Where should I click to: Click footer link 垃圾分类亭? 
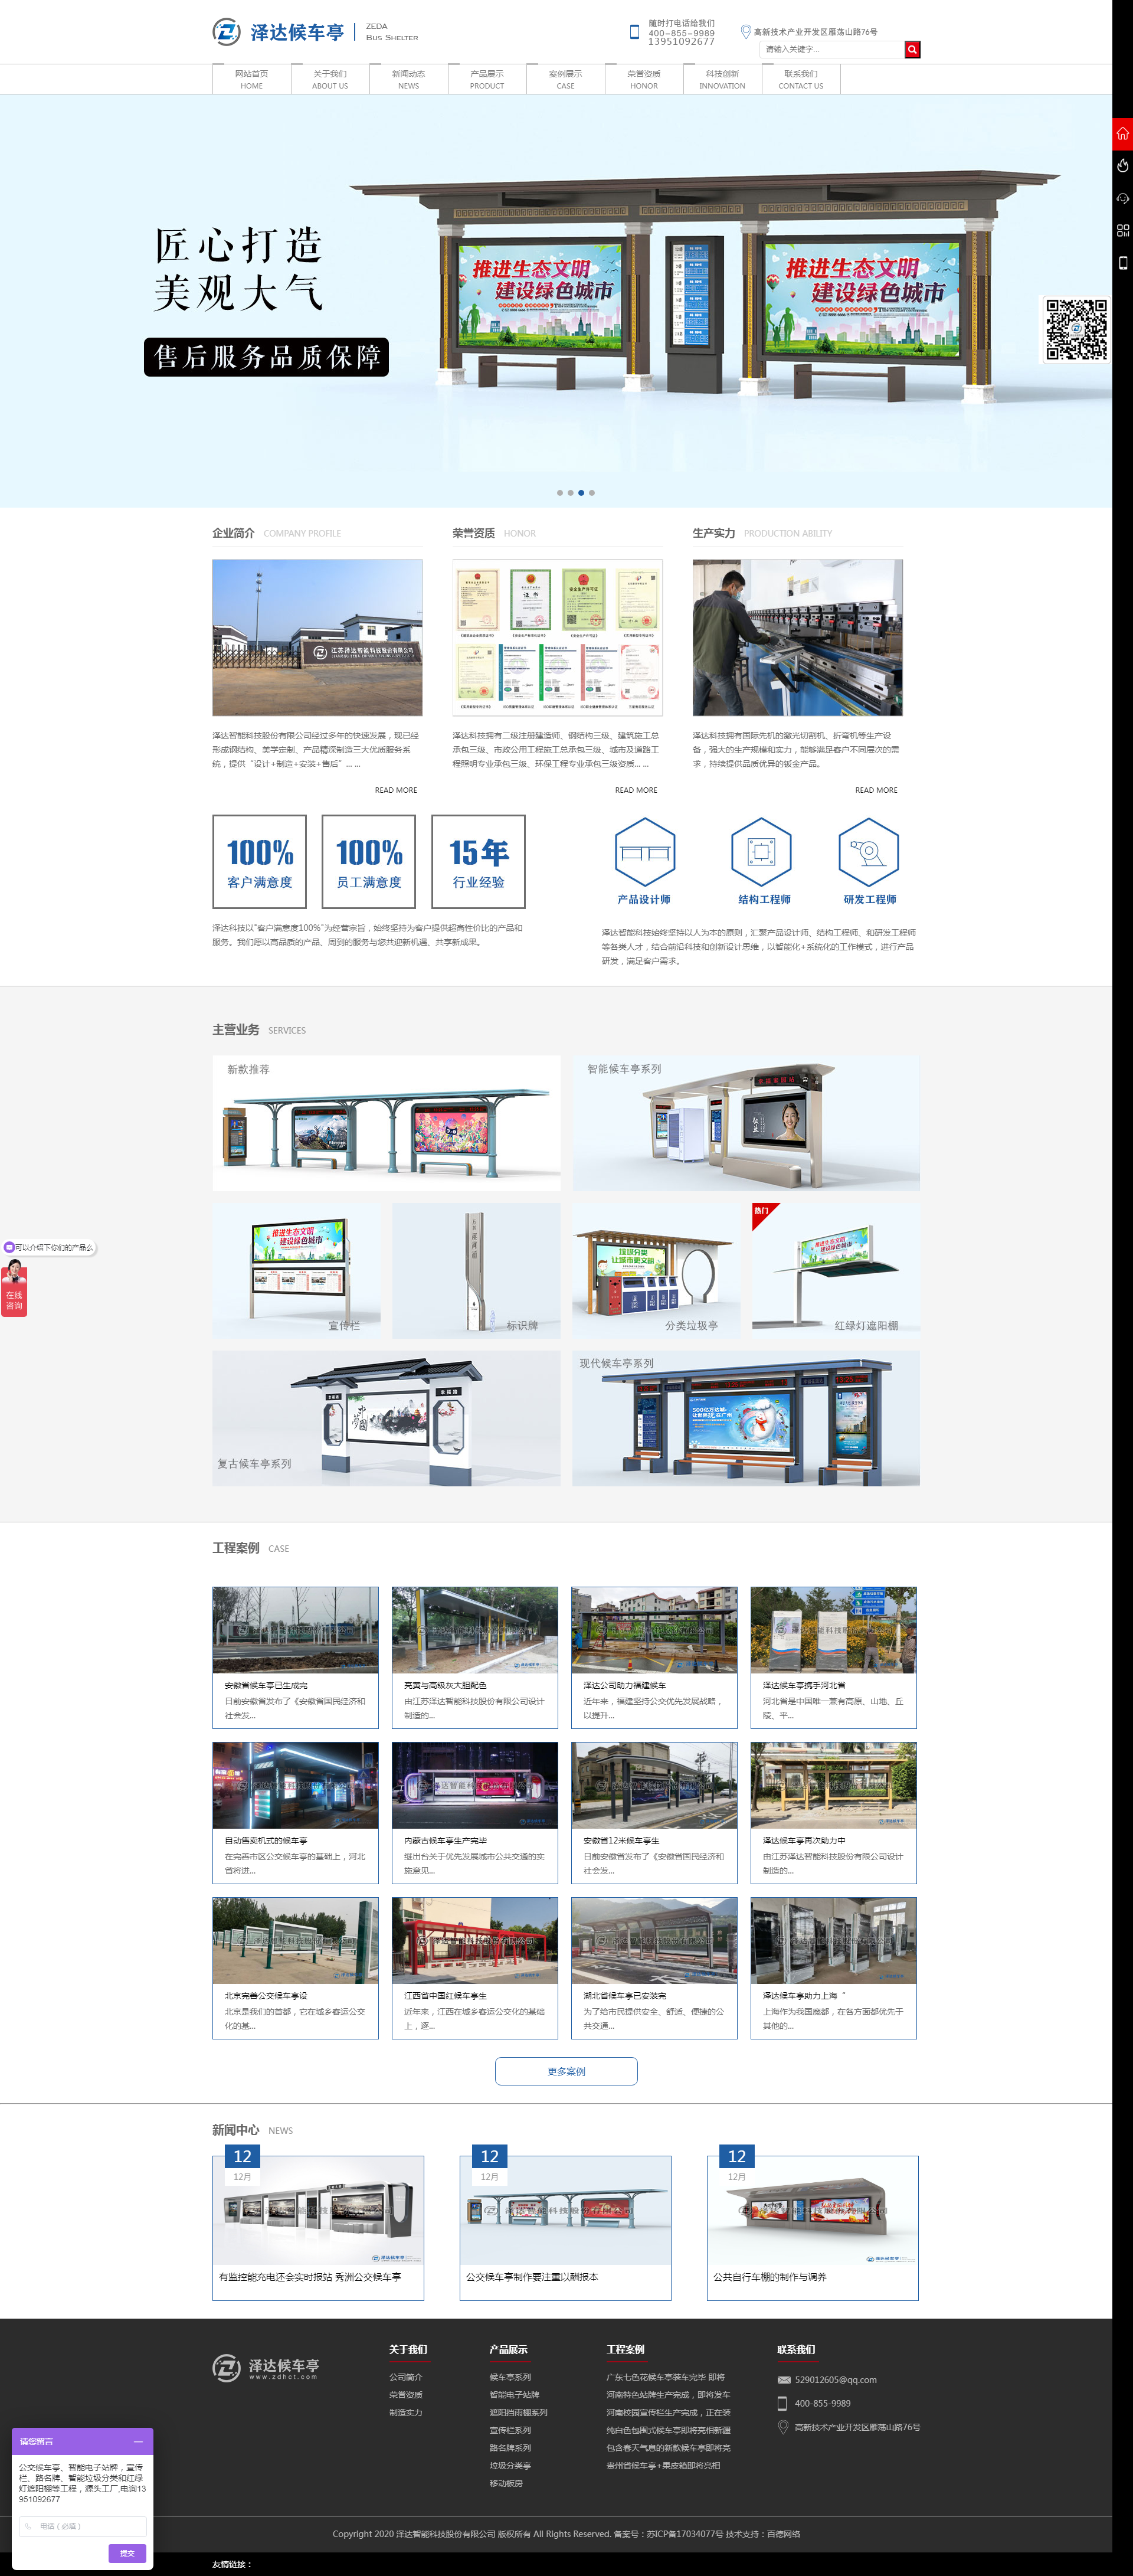click(510, 2465)
